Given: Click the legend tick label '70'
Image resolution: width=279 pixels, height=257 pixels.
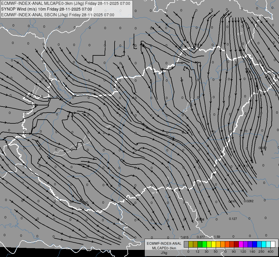Looking at the screenshot, I should (x=225, y=252).
